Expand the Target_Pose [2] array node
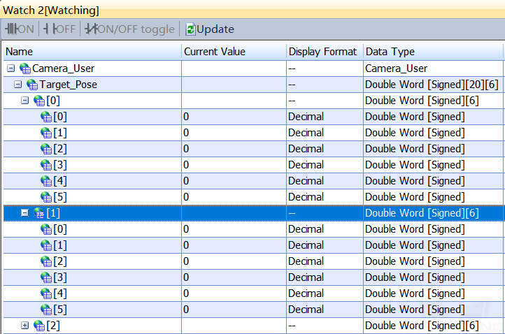 click(x=24, y=326)
